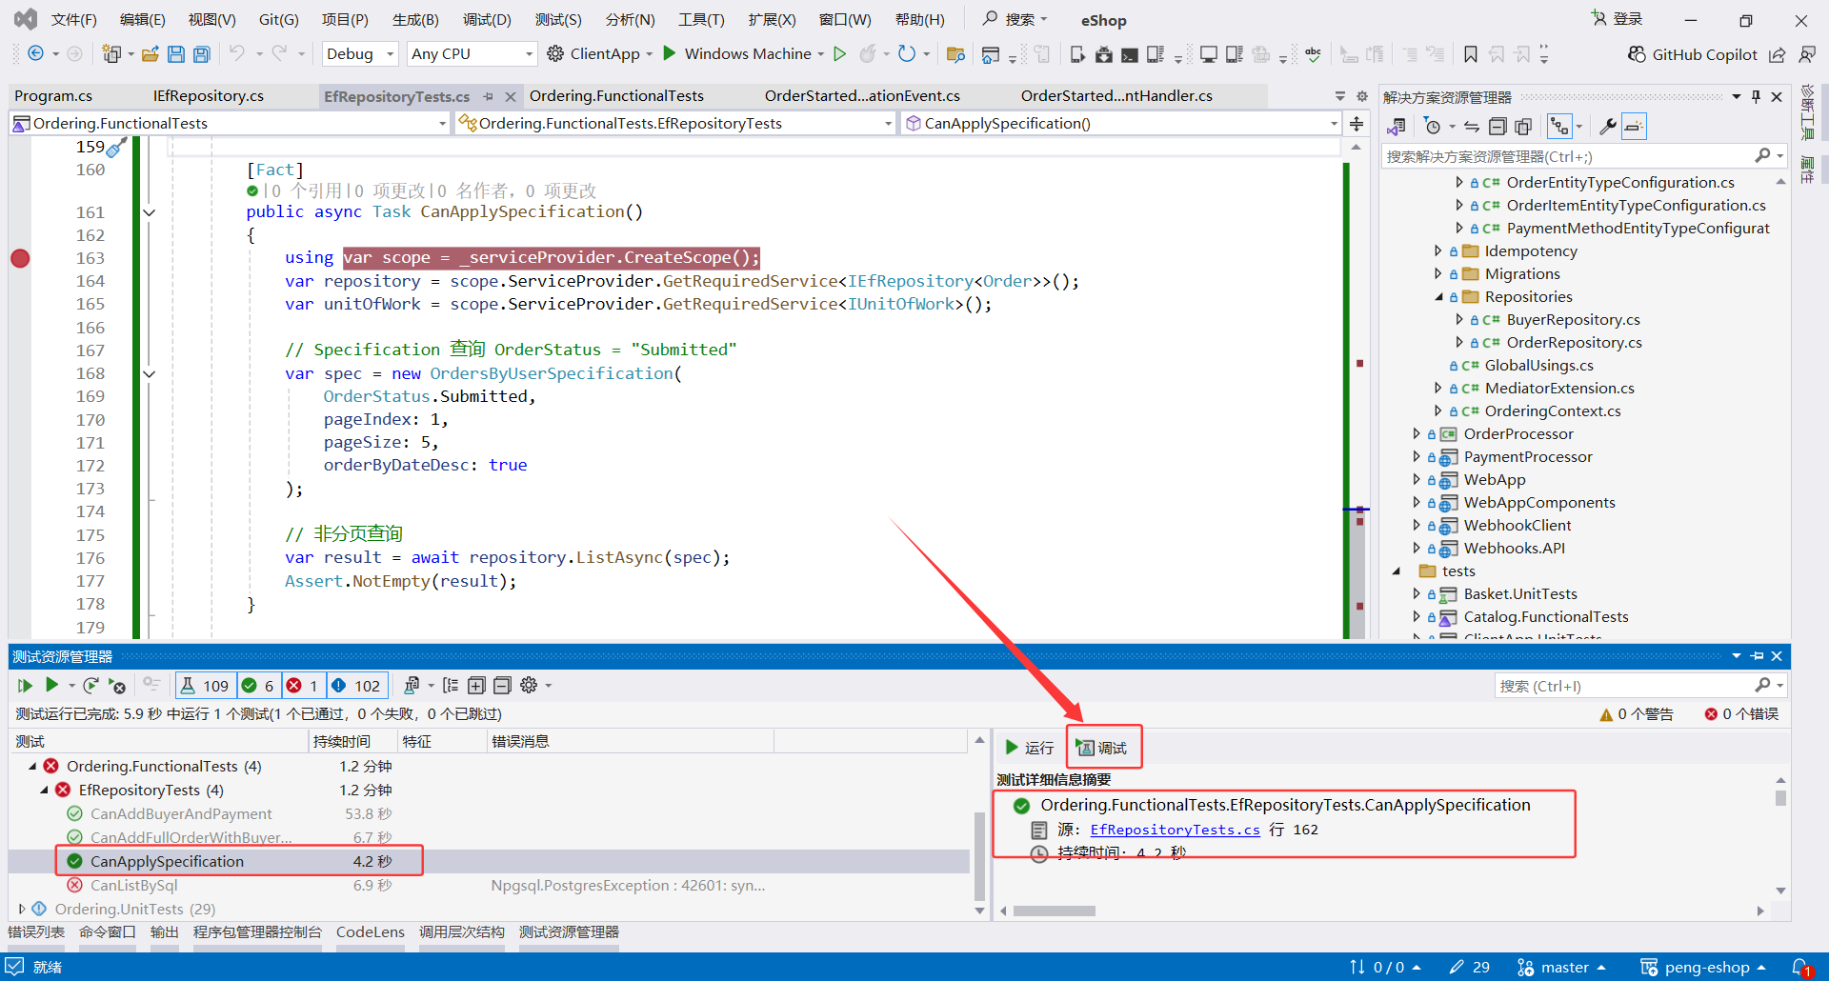Click the Collapse All icon in Solution Explorer
The width and height of the screenshot is (1829, 981).
click(x=1497, y=127)
